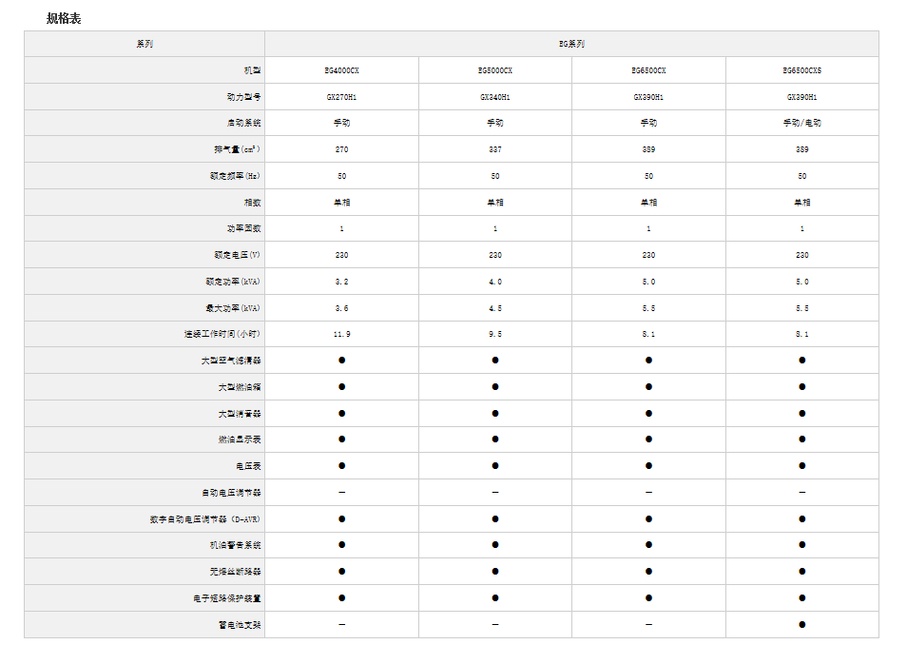Click 无熔丝断路器 dot under EG4000CX
This screenshot has width=907, height=664.
pos(342,572)
